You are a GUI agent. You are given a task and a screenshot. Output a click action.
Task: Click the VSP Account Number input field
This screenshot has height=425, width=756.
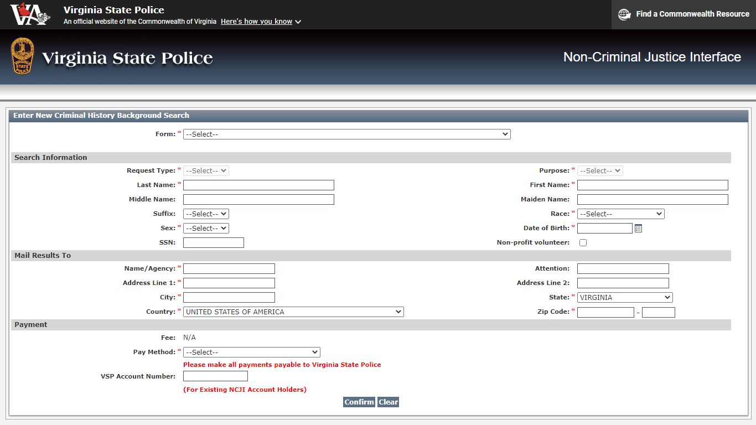coord(215,376)
